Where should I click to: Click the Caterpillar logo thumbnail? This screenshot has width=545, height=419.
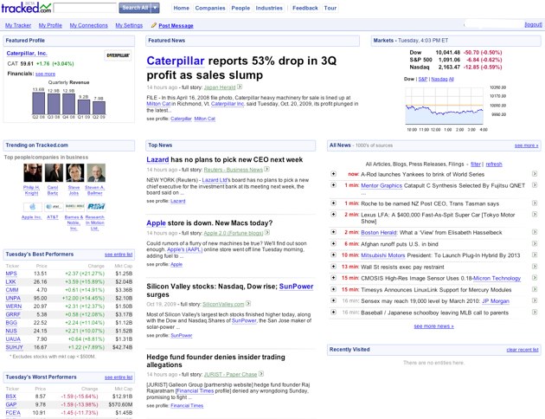click(x=118, y=55)
